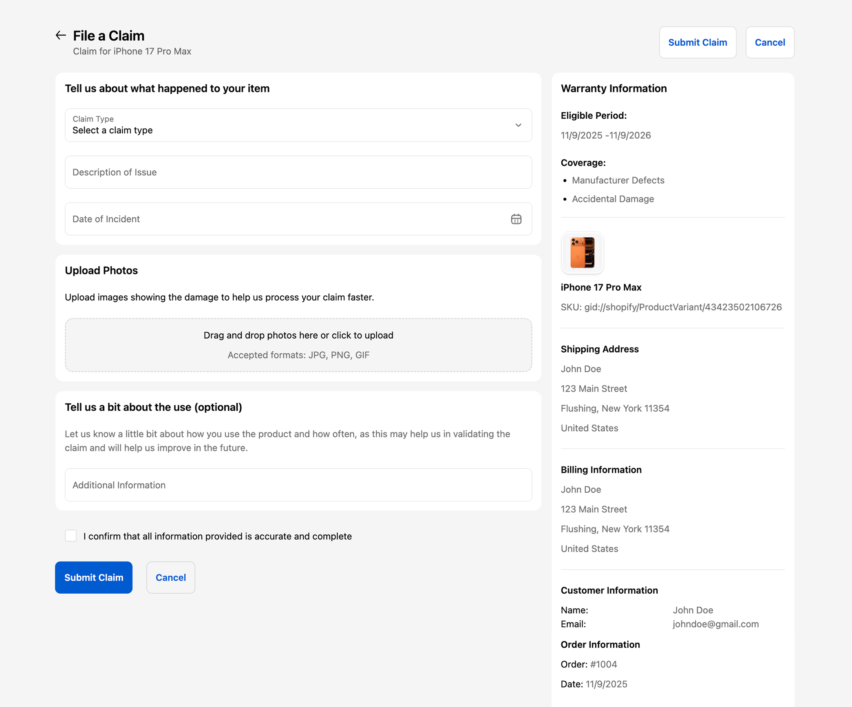
Task: Expand the Claim Type chevron
Action: [518, 125]
